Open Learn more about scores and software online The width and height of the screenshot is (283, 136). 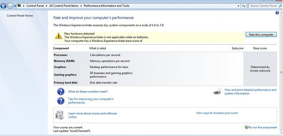[92, 115]
